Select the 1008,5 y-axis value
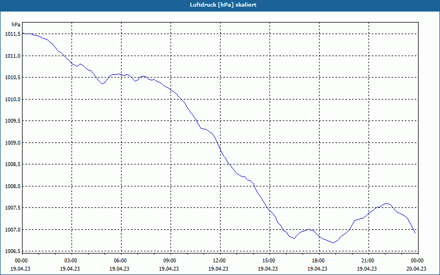This screenshot has height=275, width=440. (13, 164)
